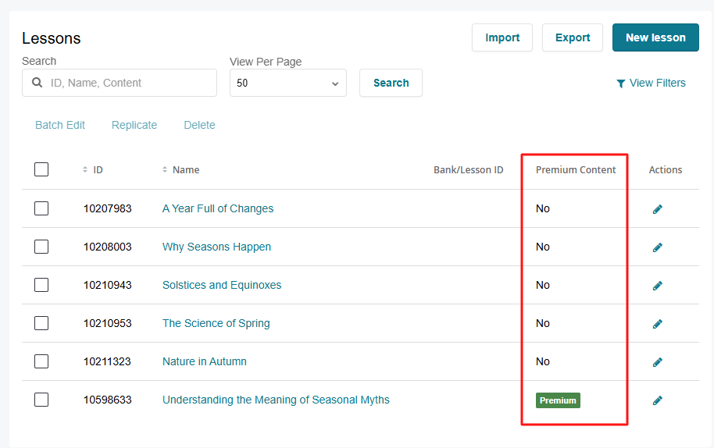Edit Nature in Autumn using the pencil icon

pyautogui.click(x=658, y=362)
